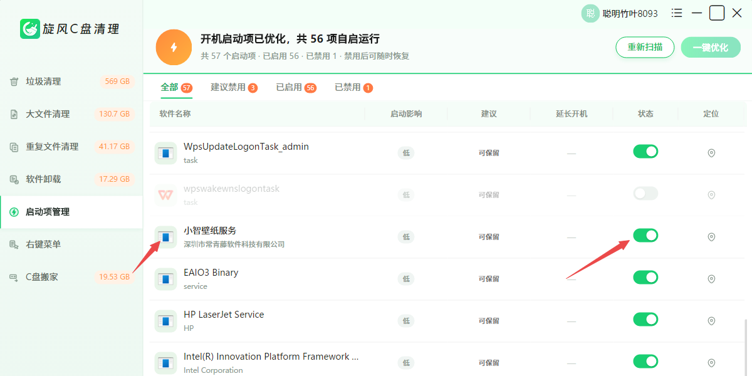The width and height of the screenshot is (752, 376).
Task: Disable WpsUpdateLogonTask_admin startup toggle
Action: (x=645, y=151)
